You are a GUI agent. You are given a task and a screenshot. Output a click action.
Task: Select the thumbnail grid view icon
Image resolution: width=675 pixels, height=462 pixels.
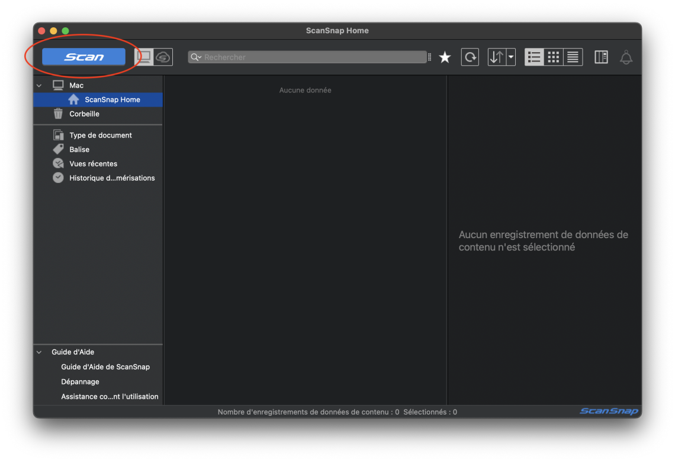pos(554,57)
